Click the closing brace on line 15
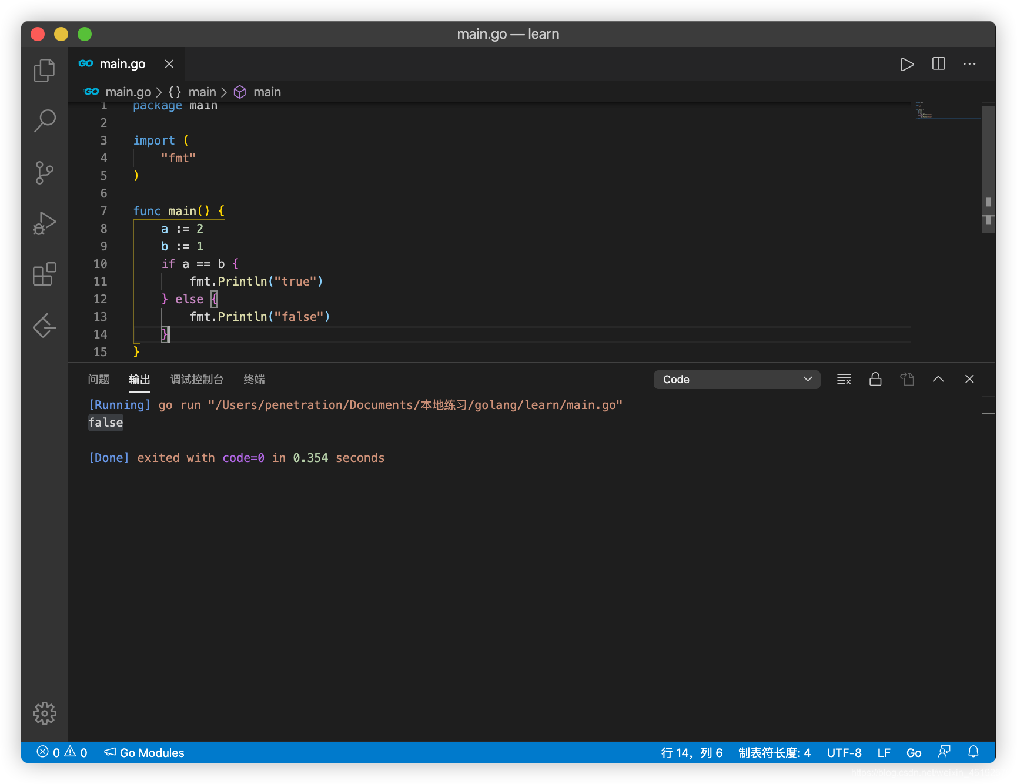1017x784 pixels. tap(136, 351)
